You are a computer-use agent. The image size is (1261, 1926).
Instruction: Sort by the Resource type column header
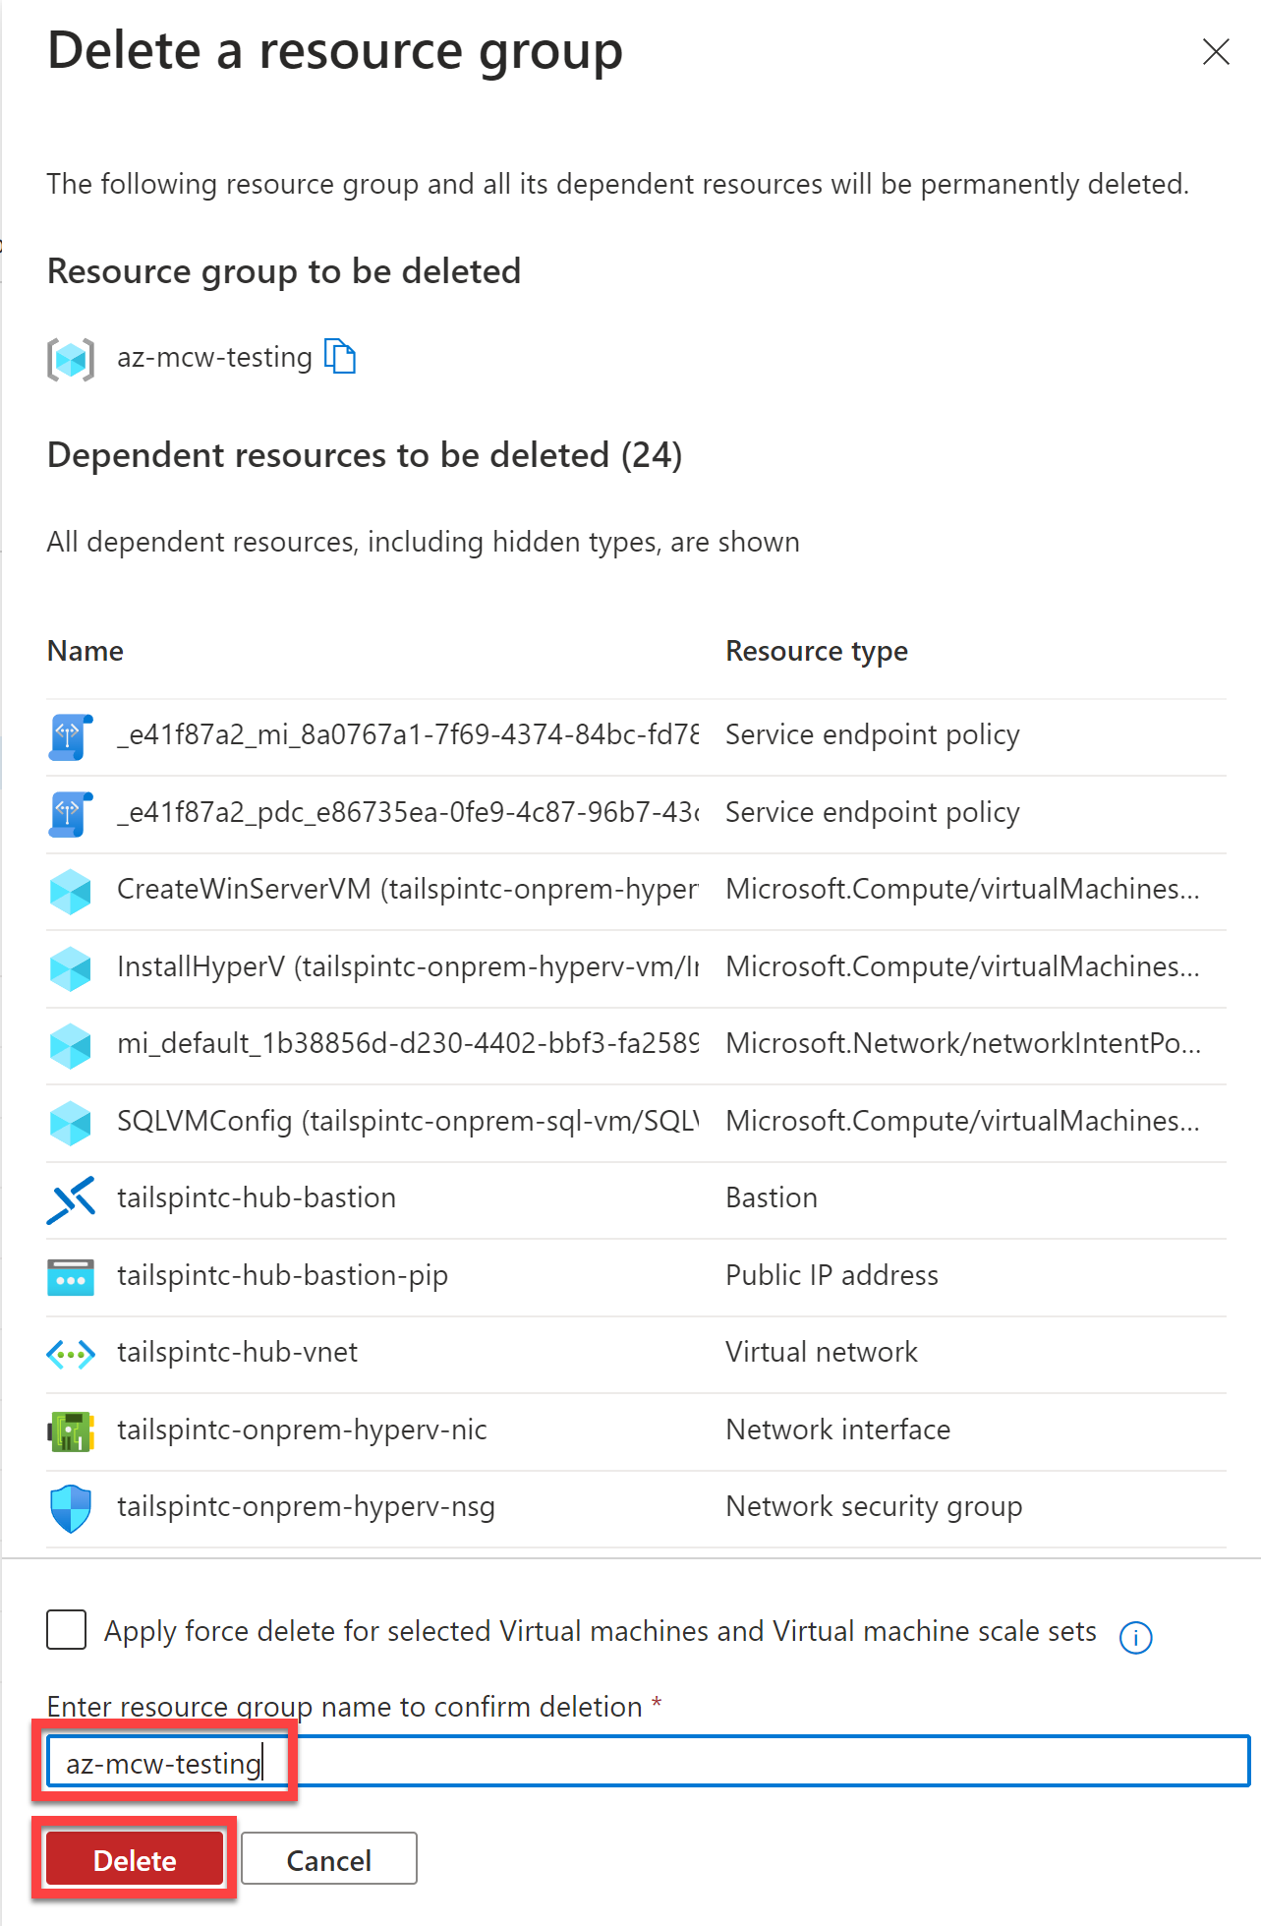[816, 651]
